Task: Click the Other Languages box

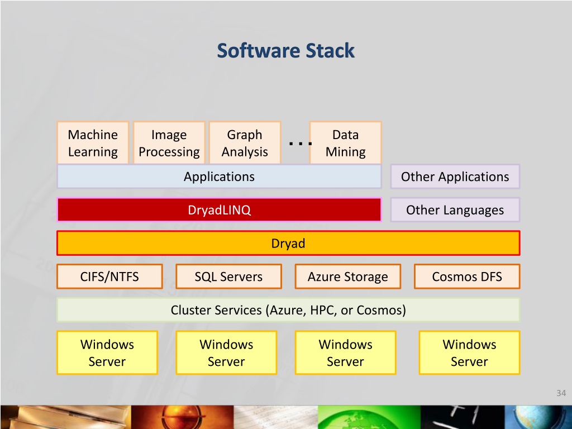Action: tap(455, 210)
